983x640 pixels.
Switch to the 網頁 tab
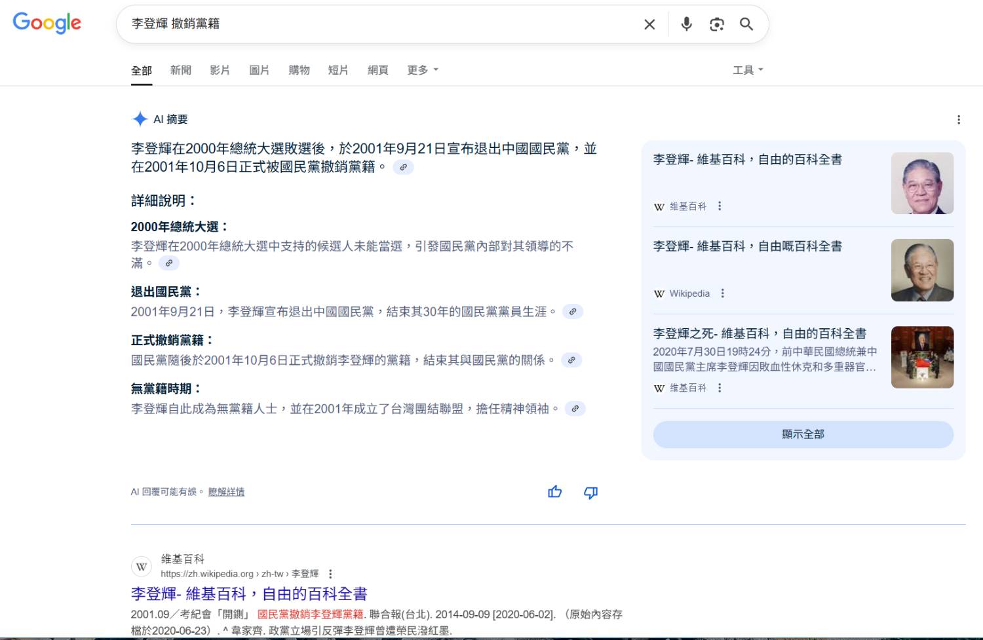point(378,70)
